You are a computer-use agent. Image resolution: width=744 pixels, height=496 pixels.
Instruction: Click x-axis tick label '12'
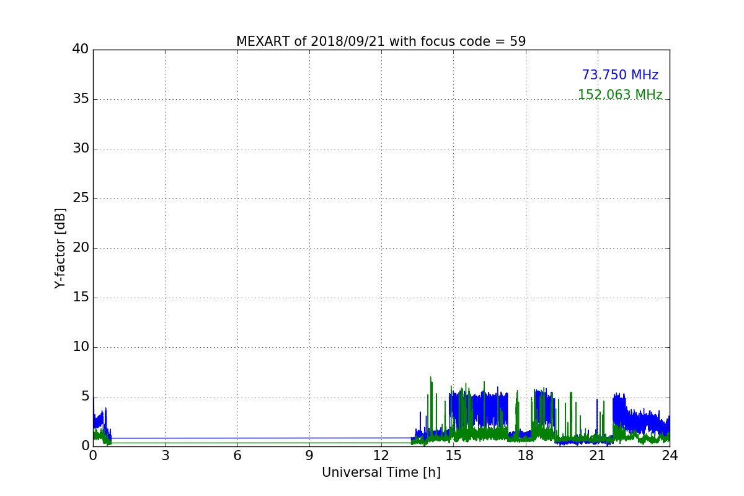381,456
